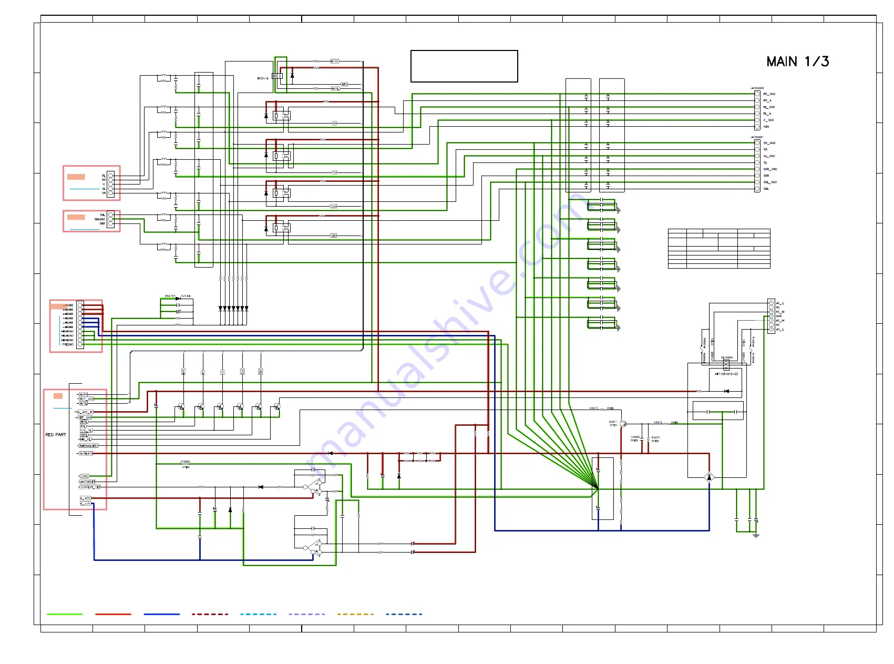Click the PREGND pin label
Image resolution: width=894 pixels, height=664 pixels.
click(68, 345)
